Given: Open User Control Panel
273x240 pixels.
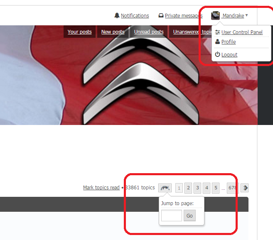Looking at the screenshot, I should click(242, 32).
